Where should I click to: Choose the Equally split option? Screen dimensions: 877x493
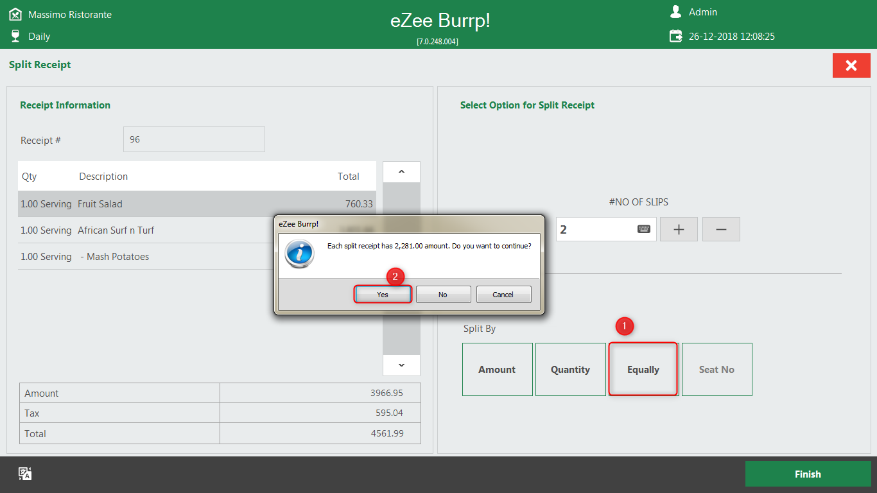pos(643,370)
